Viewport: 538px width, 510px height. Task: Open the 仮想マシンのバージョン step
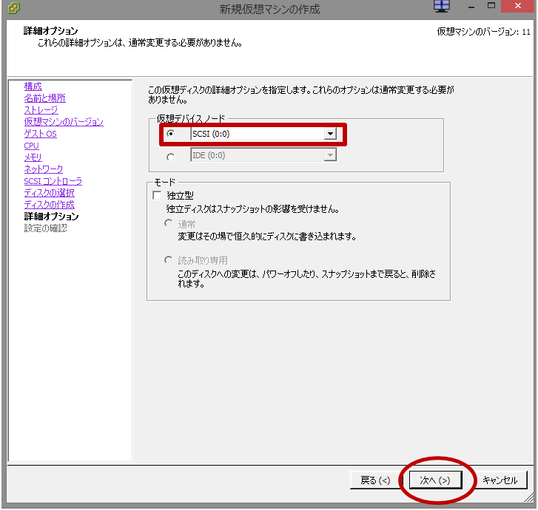pos(64,122)
